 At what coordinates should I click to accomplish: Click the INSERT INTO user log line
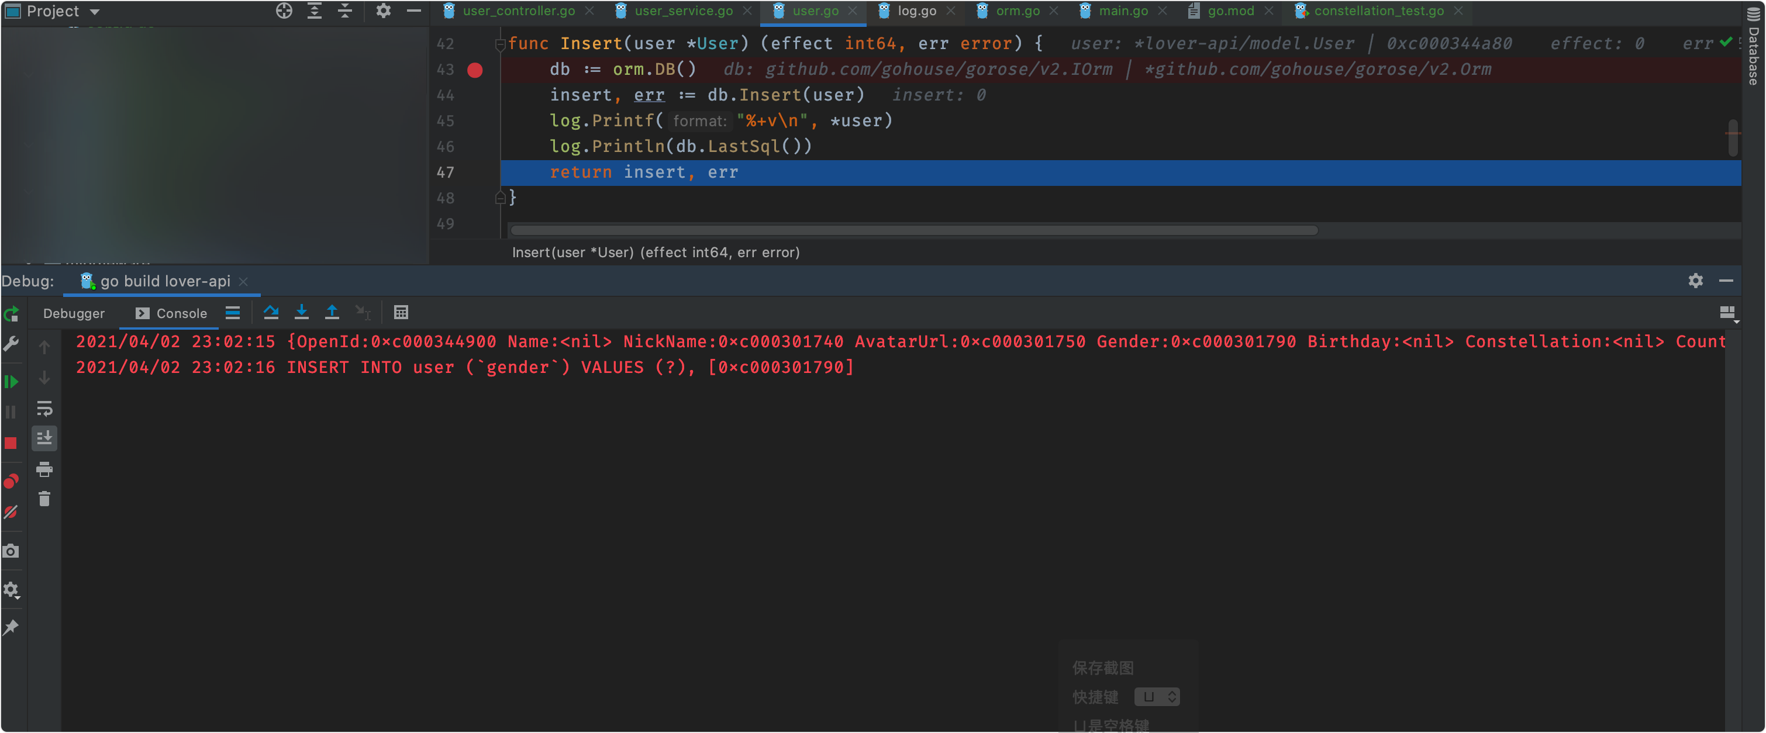coord(465,367)
